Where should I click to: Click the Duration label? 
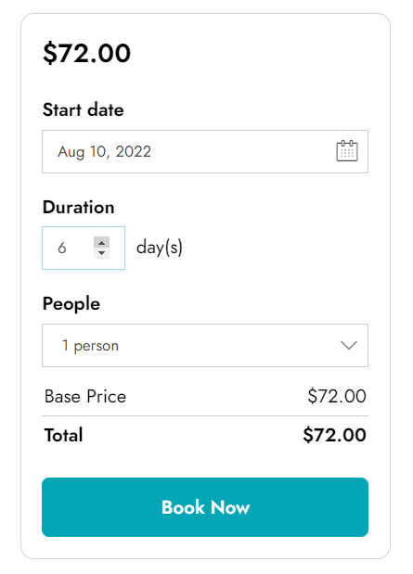(78, 207)
